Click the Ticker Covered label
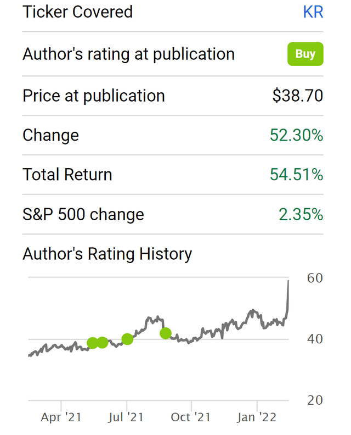The image size is (351, 435). [x=77, y=12]
